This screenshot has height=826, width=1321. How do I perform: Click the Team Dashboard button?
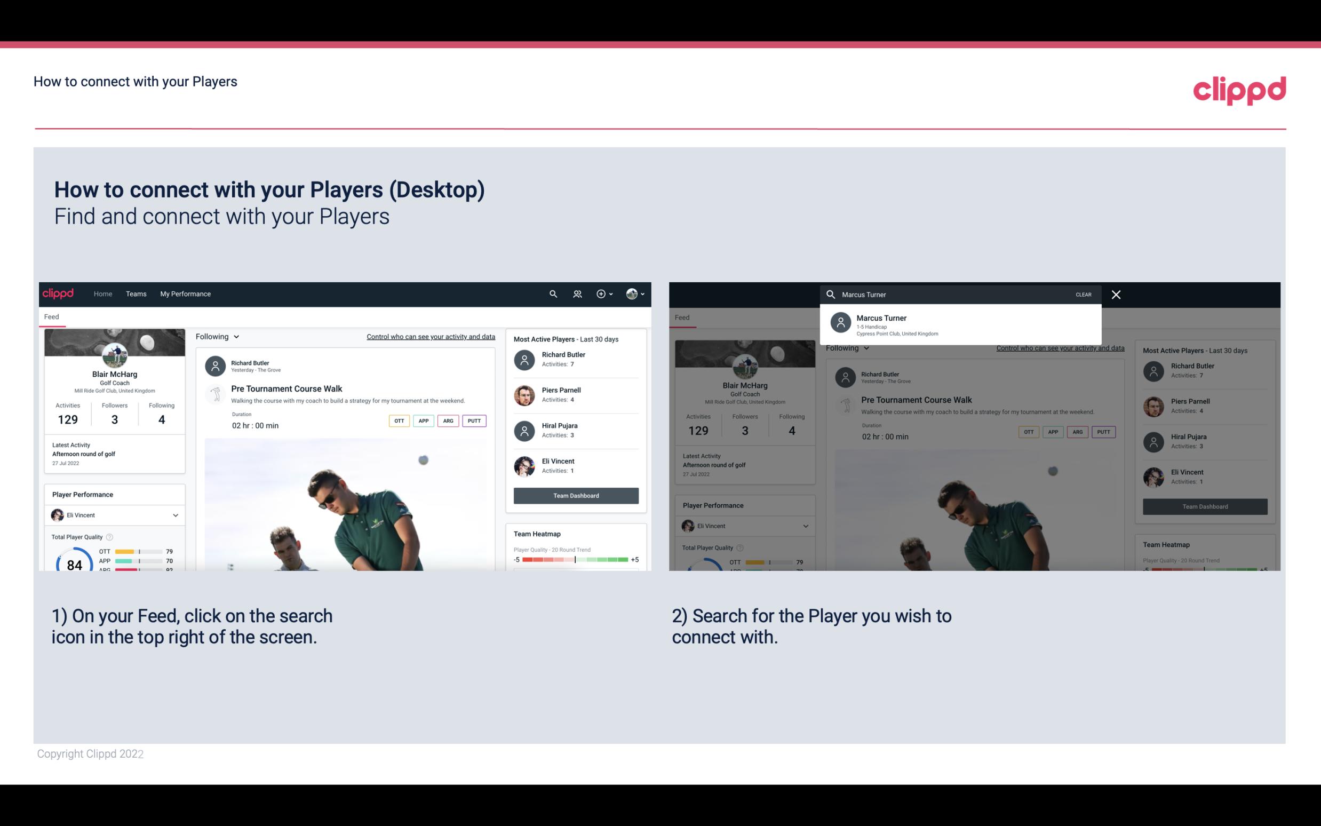[x=575, y=495]
